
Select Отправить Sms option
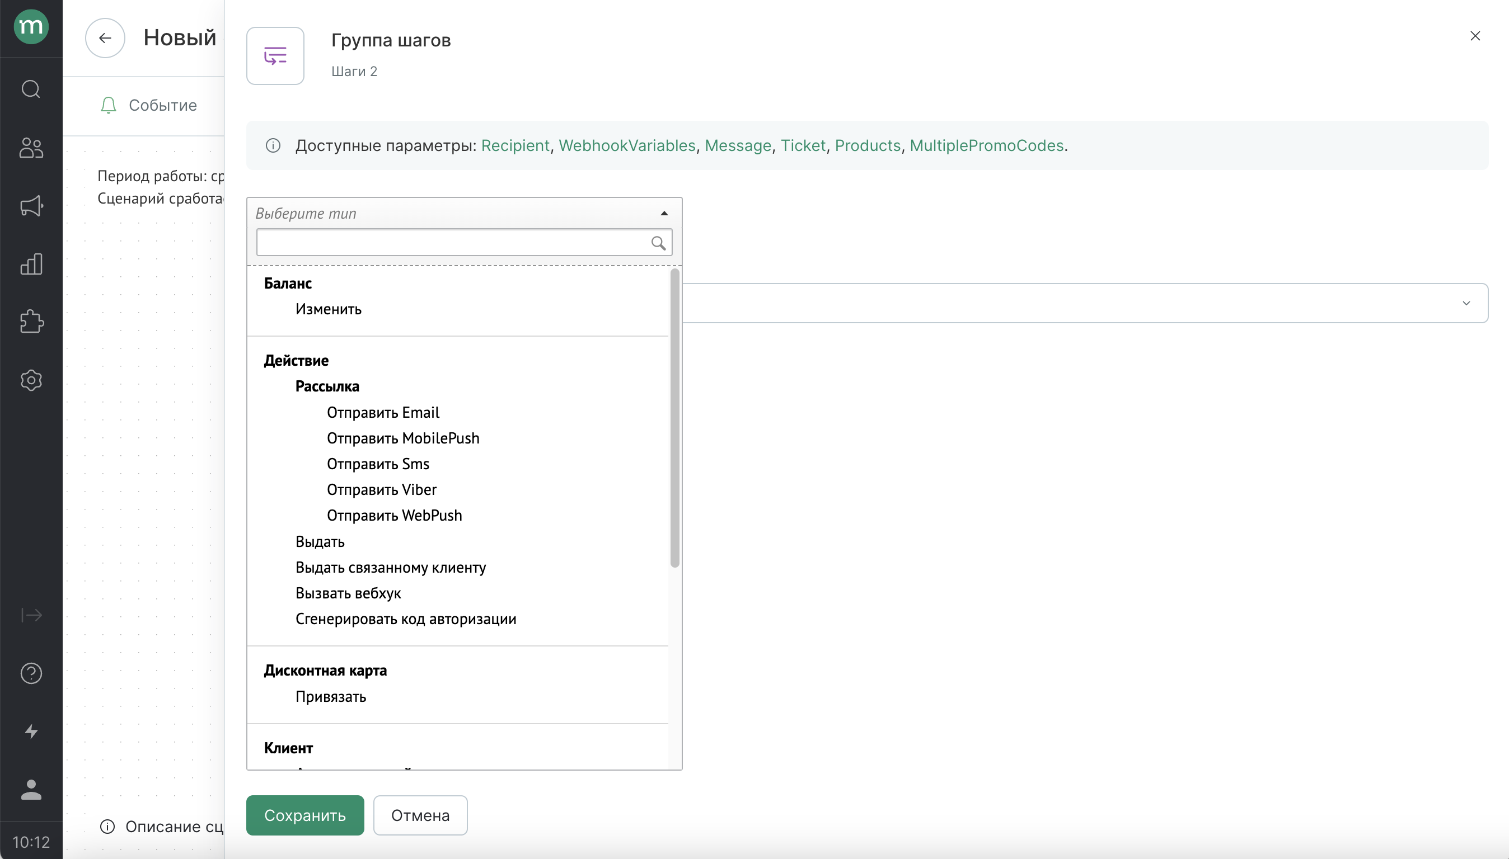pos(378,464)
